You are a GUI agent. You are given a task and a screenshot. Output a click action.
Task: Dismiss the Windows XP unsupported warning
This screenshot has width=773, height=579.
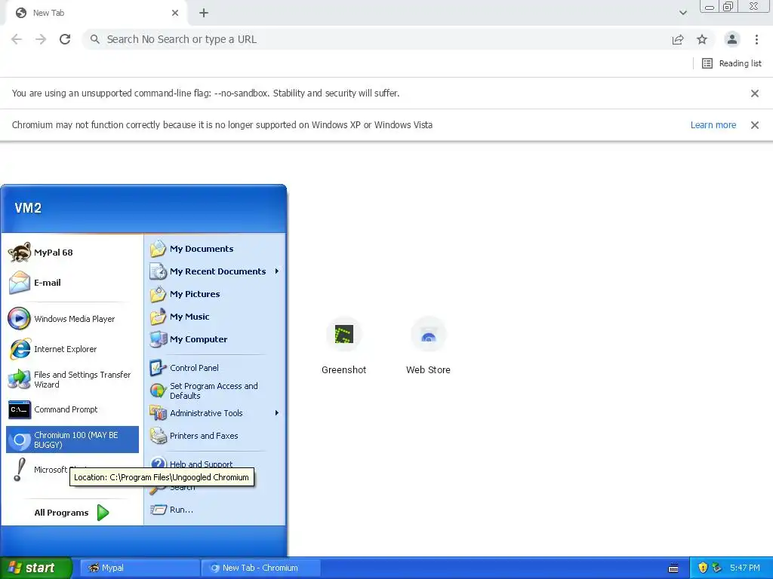click(x=755, y=125)
